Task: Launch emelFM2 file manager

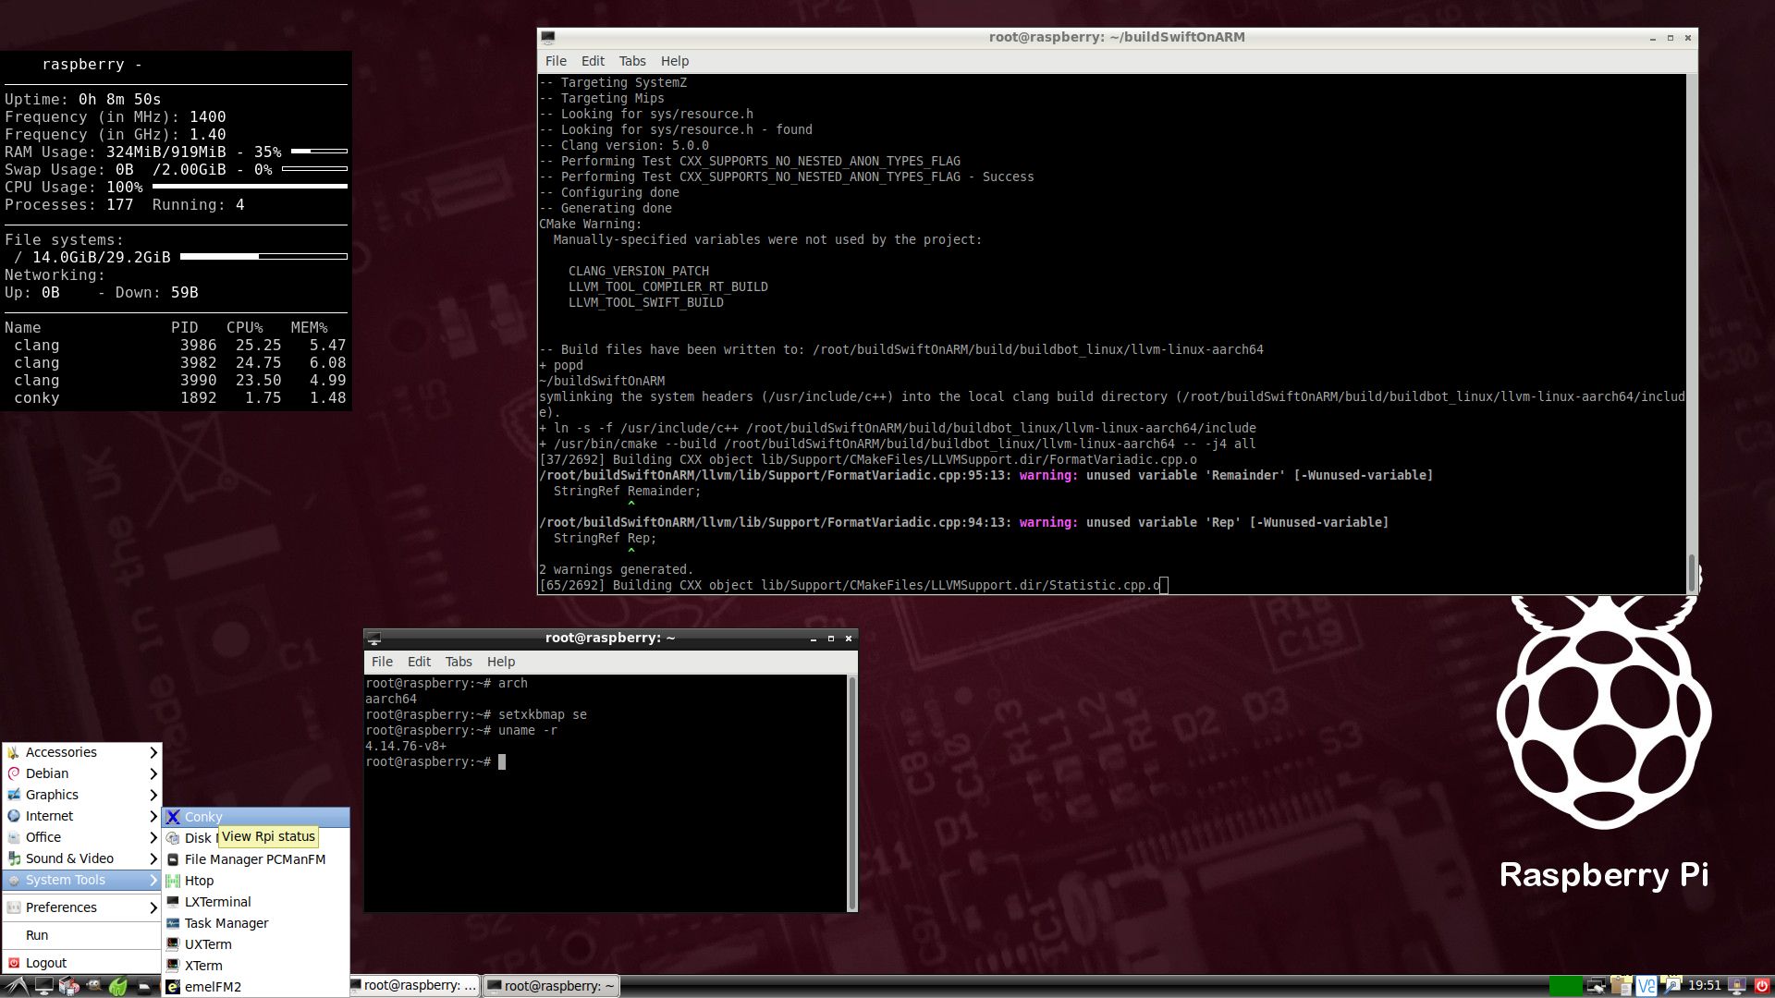Action: pyautogui.click(x=214, y=987)
